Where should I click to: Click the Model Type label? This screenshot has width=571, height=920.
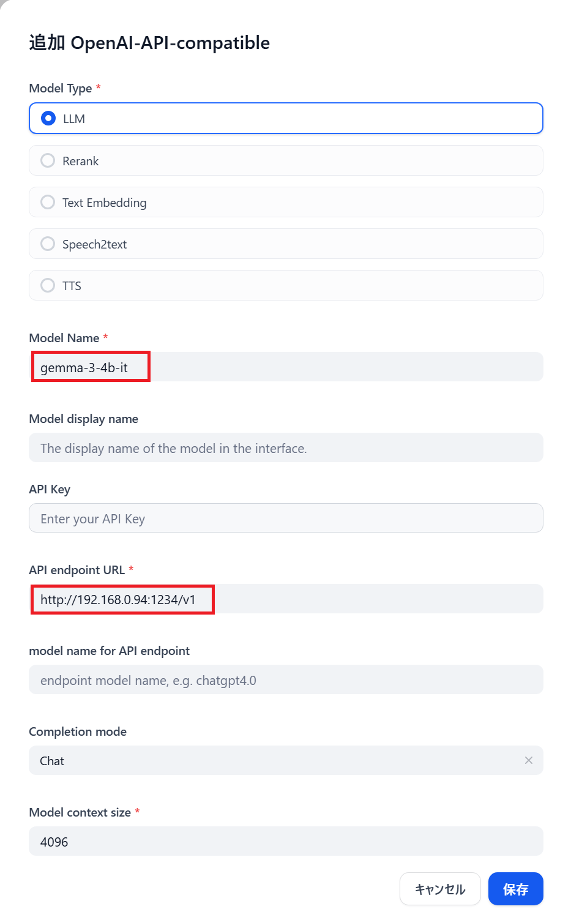click(61, 88)
